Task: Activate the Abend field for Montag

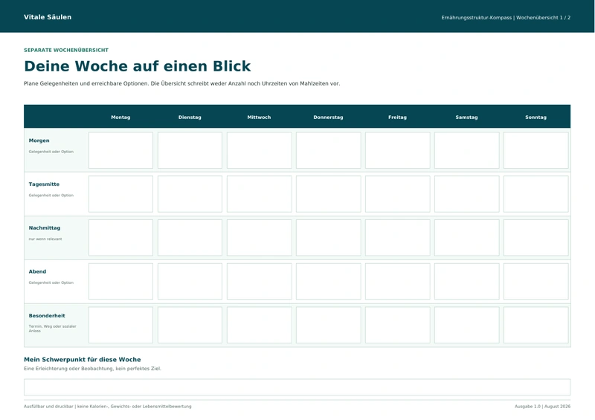Action: [x=120, y=281]
